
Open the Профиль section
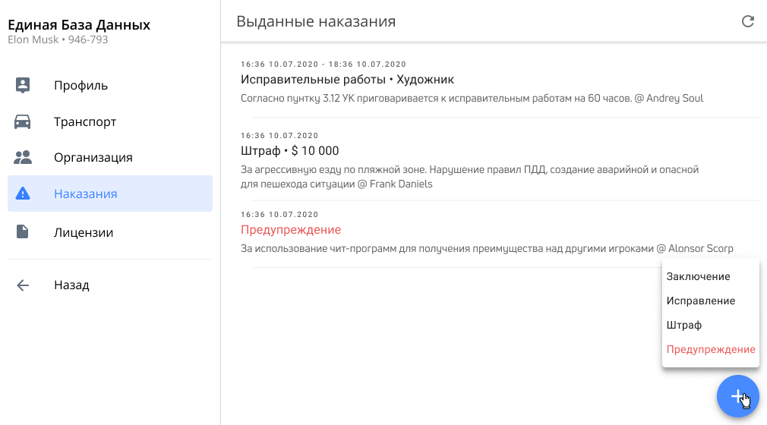pos(80,85)
